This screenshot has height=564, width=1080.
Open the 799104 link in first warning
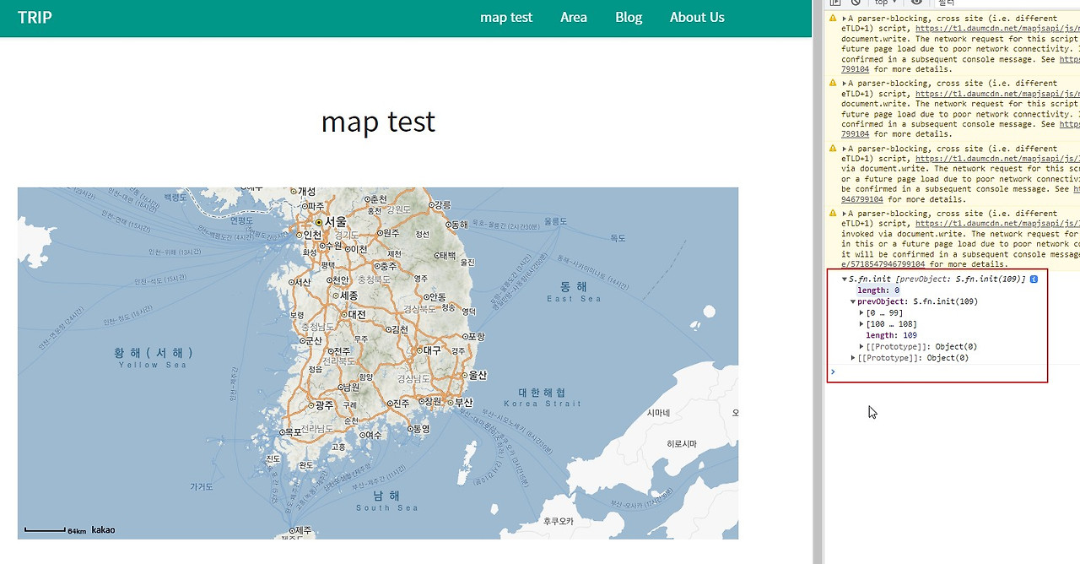[855, 69]
